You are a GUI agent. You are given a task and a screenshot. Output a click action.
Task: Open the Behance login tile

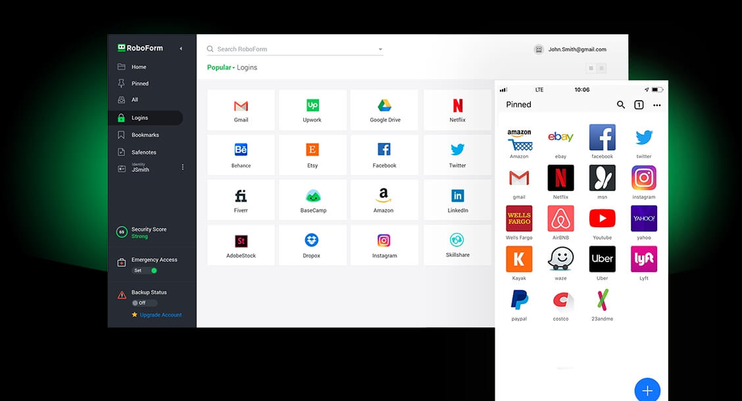pos(241,155)
